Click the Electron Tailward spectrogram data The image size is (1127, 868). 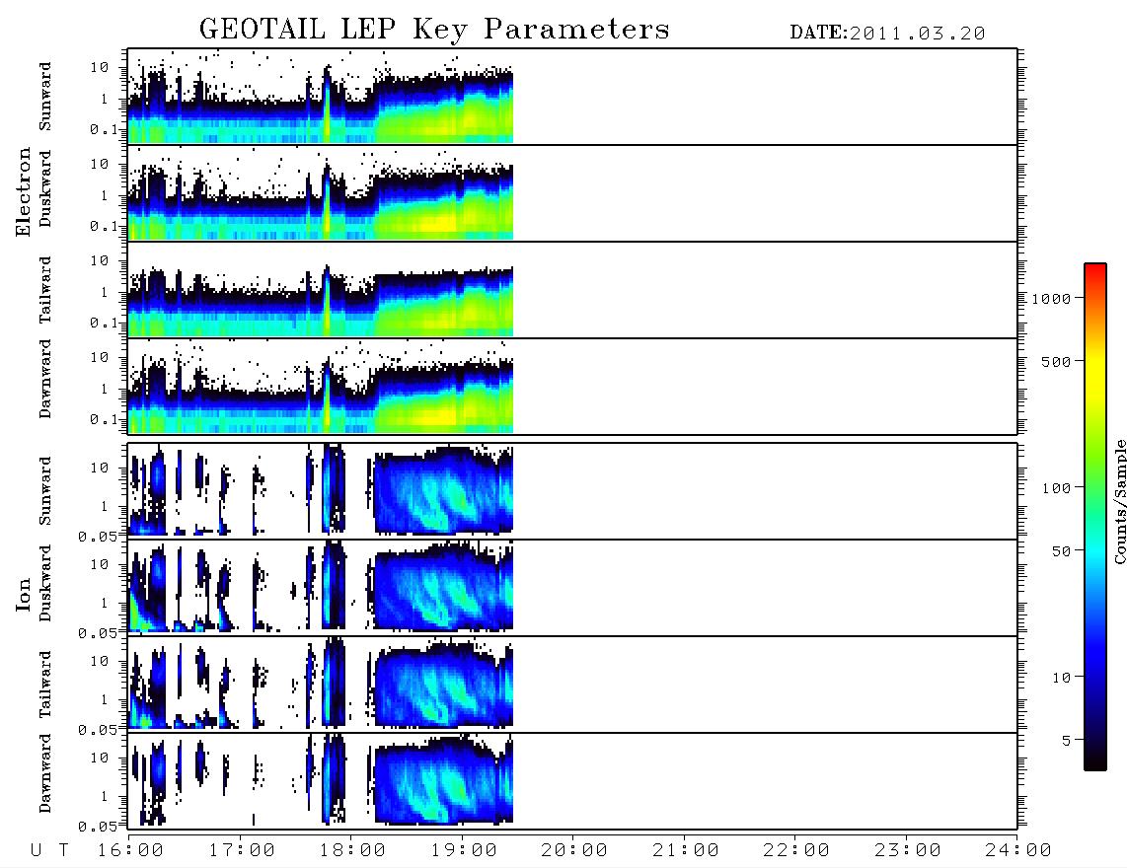click(x=321, y=299)
